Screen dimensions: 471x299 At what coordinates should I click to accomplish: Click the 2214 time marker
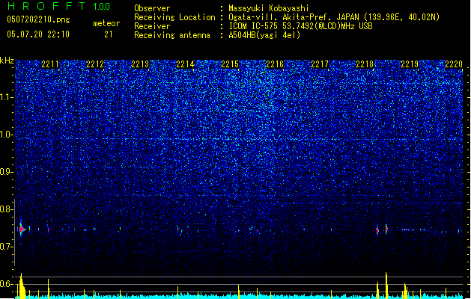tap(185, 64)
